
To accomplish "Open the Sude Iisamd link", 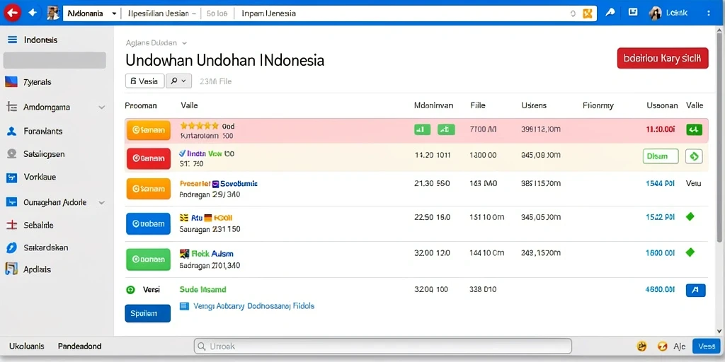I will coord(202,289).
